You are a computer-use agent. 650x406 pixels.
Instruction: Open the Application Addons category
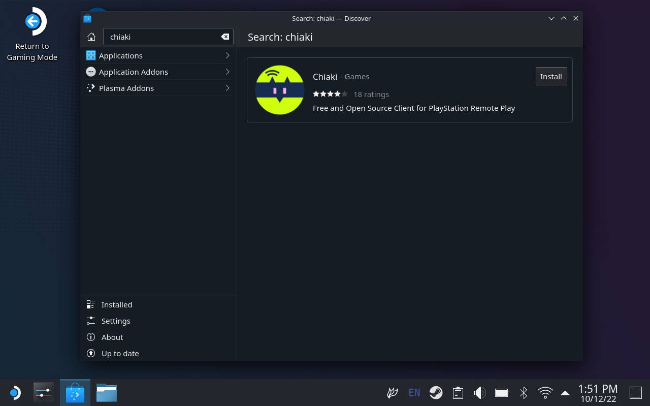pos(158,72)
